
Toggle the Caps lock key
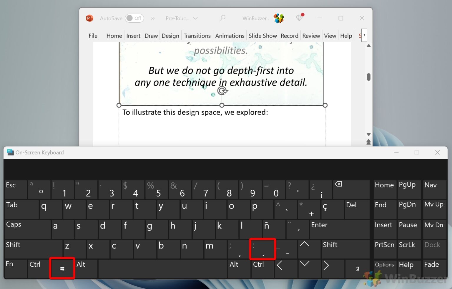click(27, 229)
